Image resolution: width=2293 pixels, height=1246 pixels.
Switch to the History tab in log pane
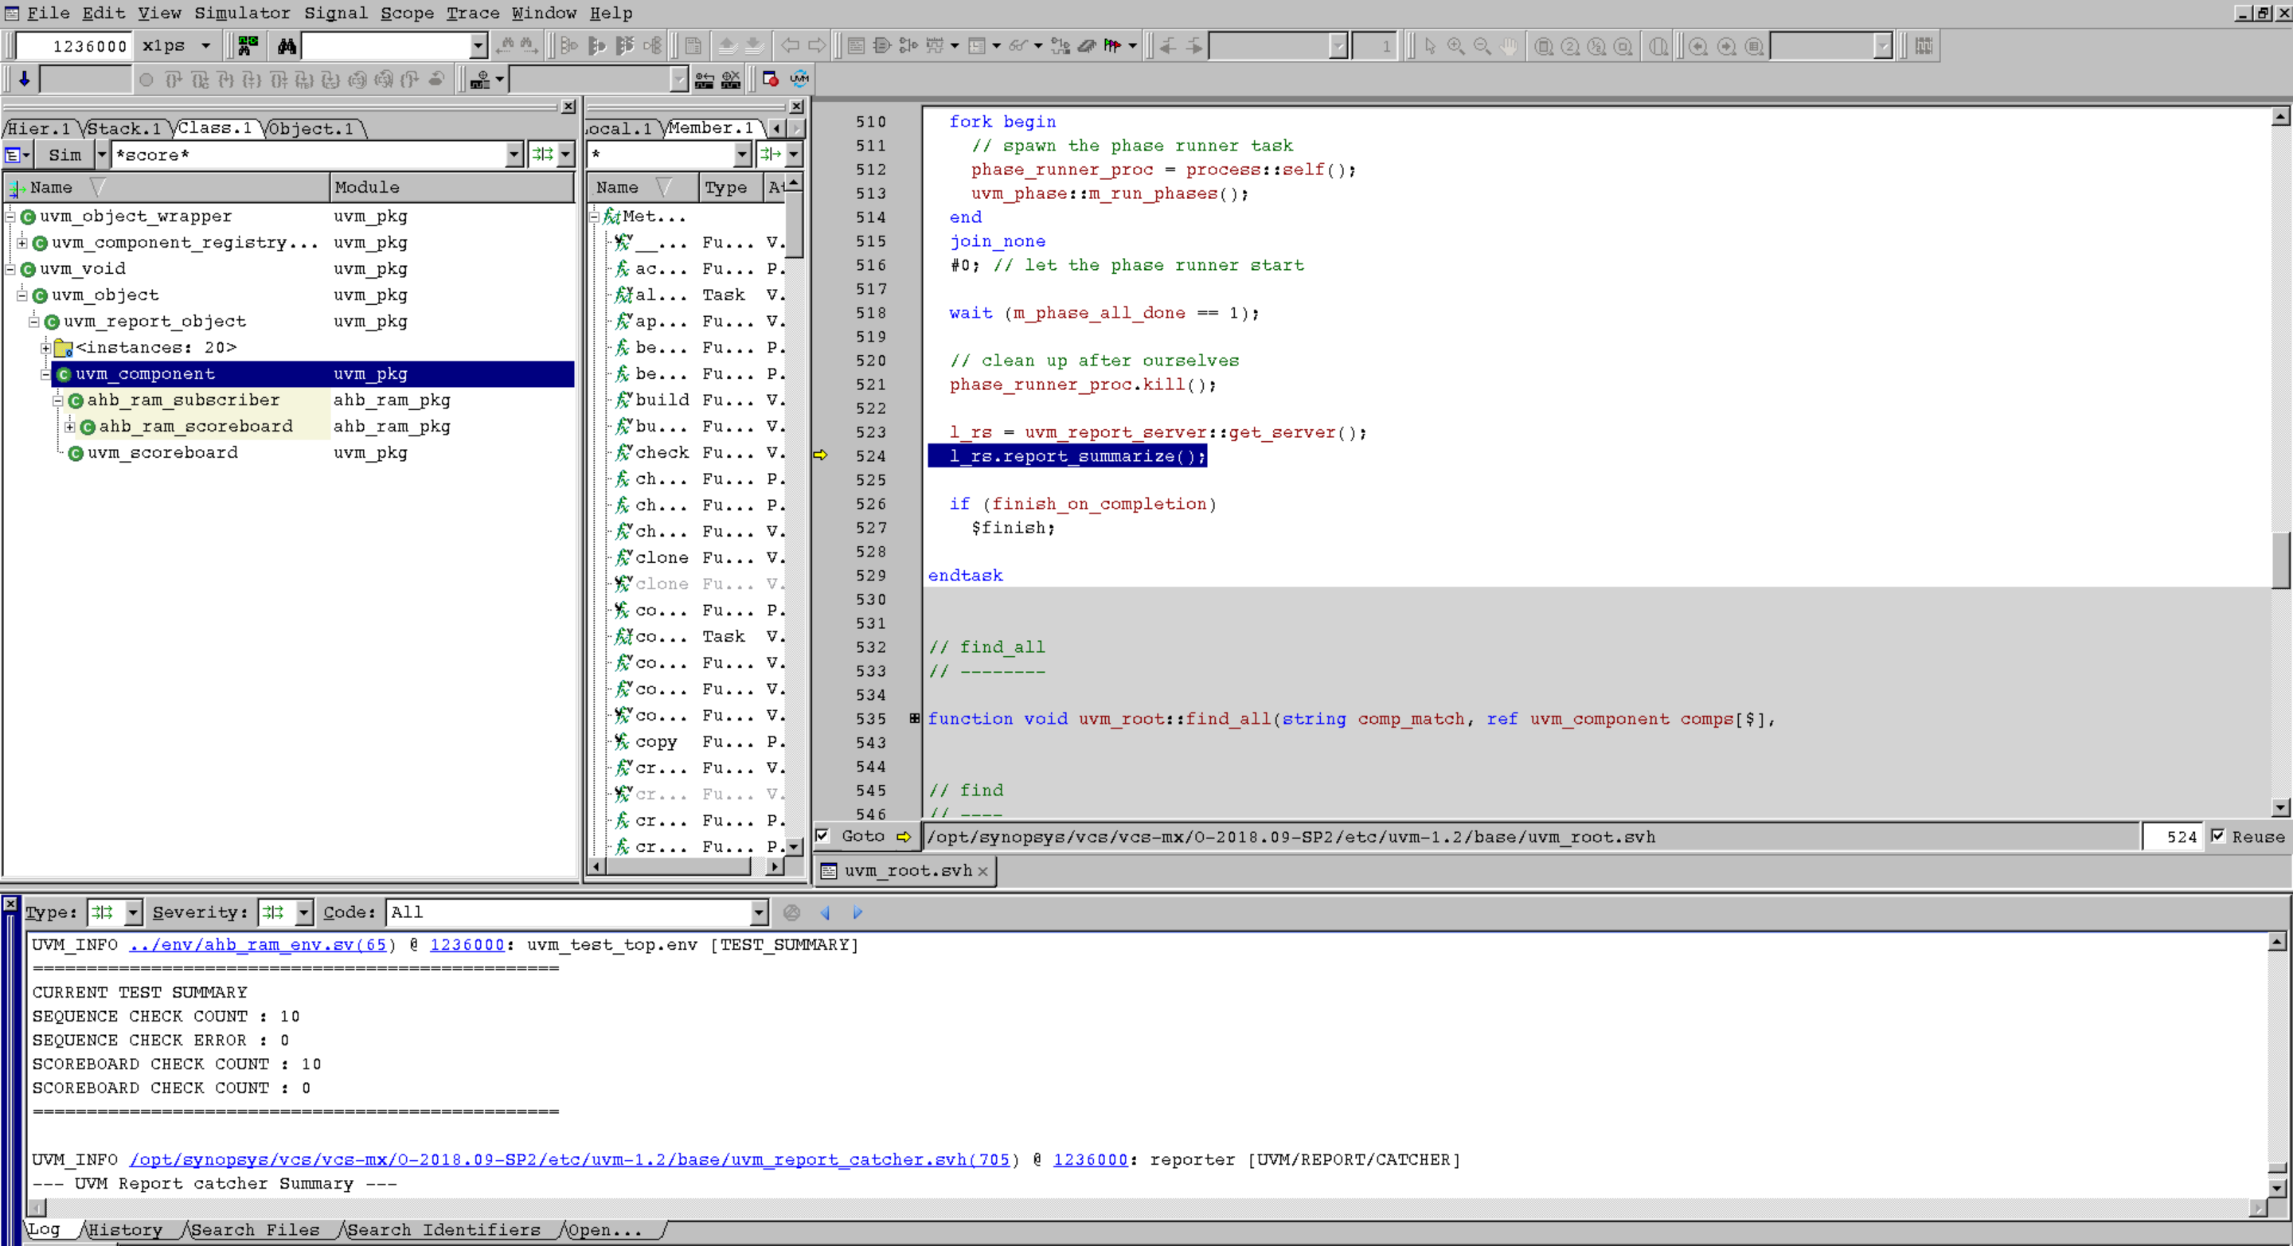point(125,1230)
